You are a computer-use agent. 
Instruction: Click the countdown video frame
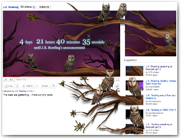[x=62, y=44]
